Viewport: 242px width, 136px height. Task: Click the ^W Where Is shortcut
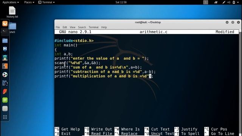127,129
